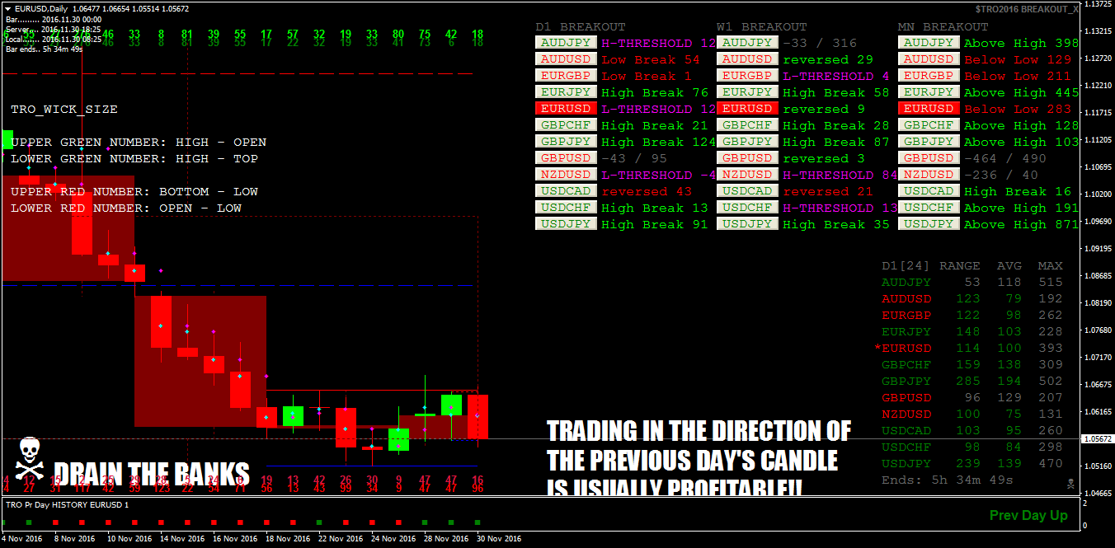Click USDCAD in the MN BREAKOUT column
This screenshot has height=548, width=1115.
click(x=928, y=190)
